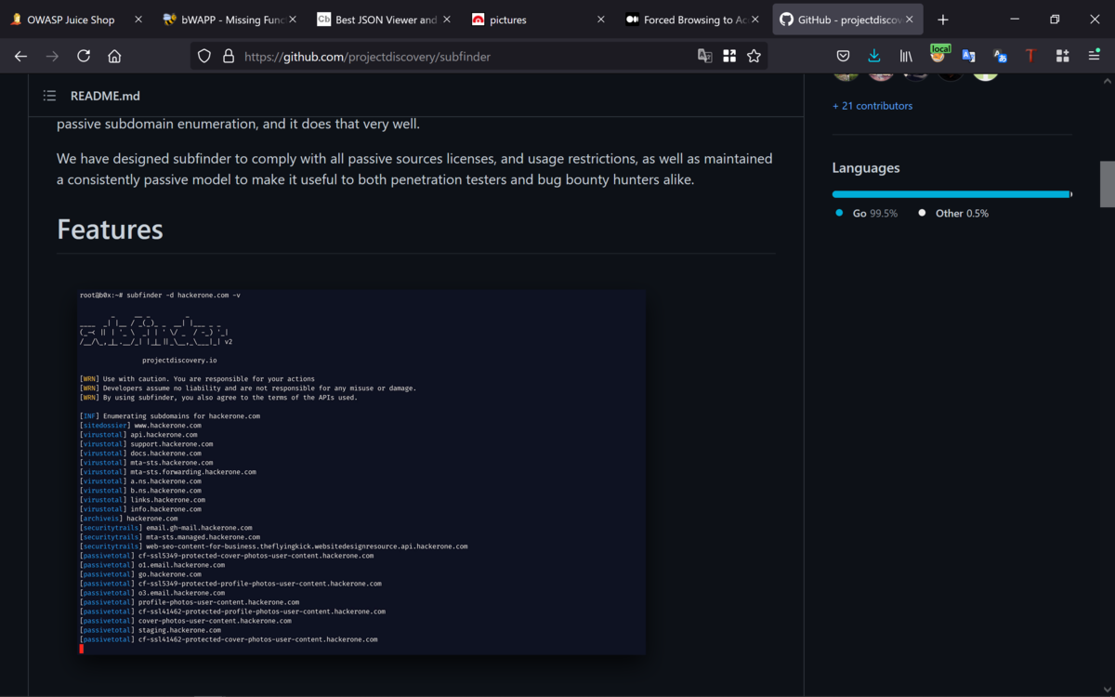The height and width of the screenshot is (697, 1115).
Task: Open the library bookshelf icon
Action: [x=906, y=56]
